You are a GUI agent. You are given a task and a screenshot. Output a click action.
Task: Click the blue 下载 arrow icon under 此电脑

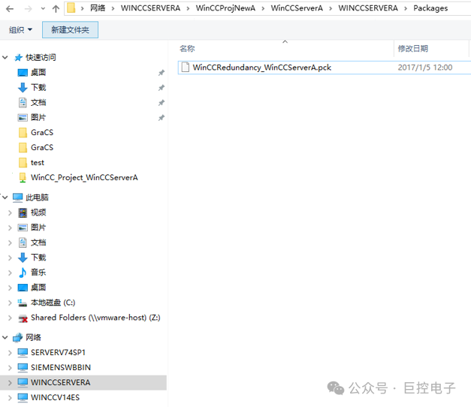tap(23, 258)
